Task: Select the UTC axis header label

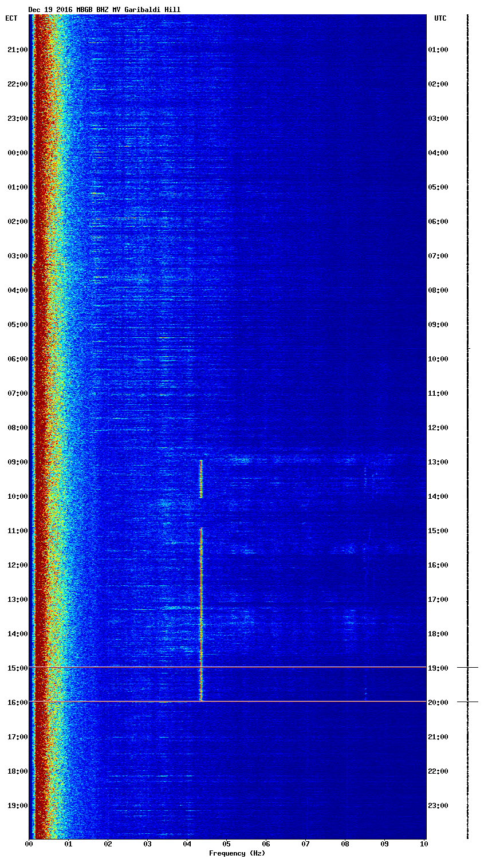Action: point(440,18)
